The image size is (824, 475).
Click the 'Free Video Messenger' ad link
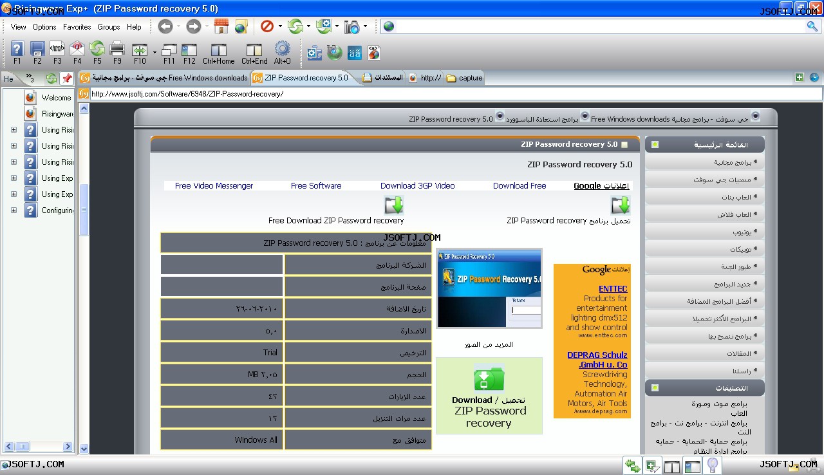pyautogui.click(x=214, y=186)
